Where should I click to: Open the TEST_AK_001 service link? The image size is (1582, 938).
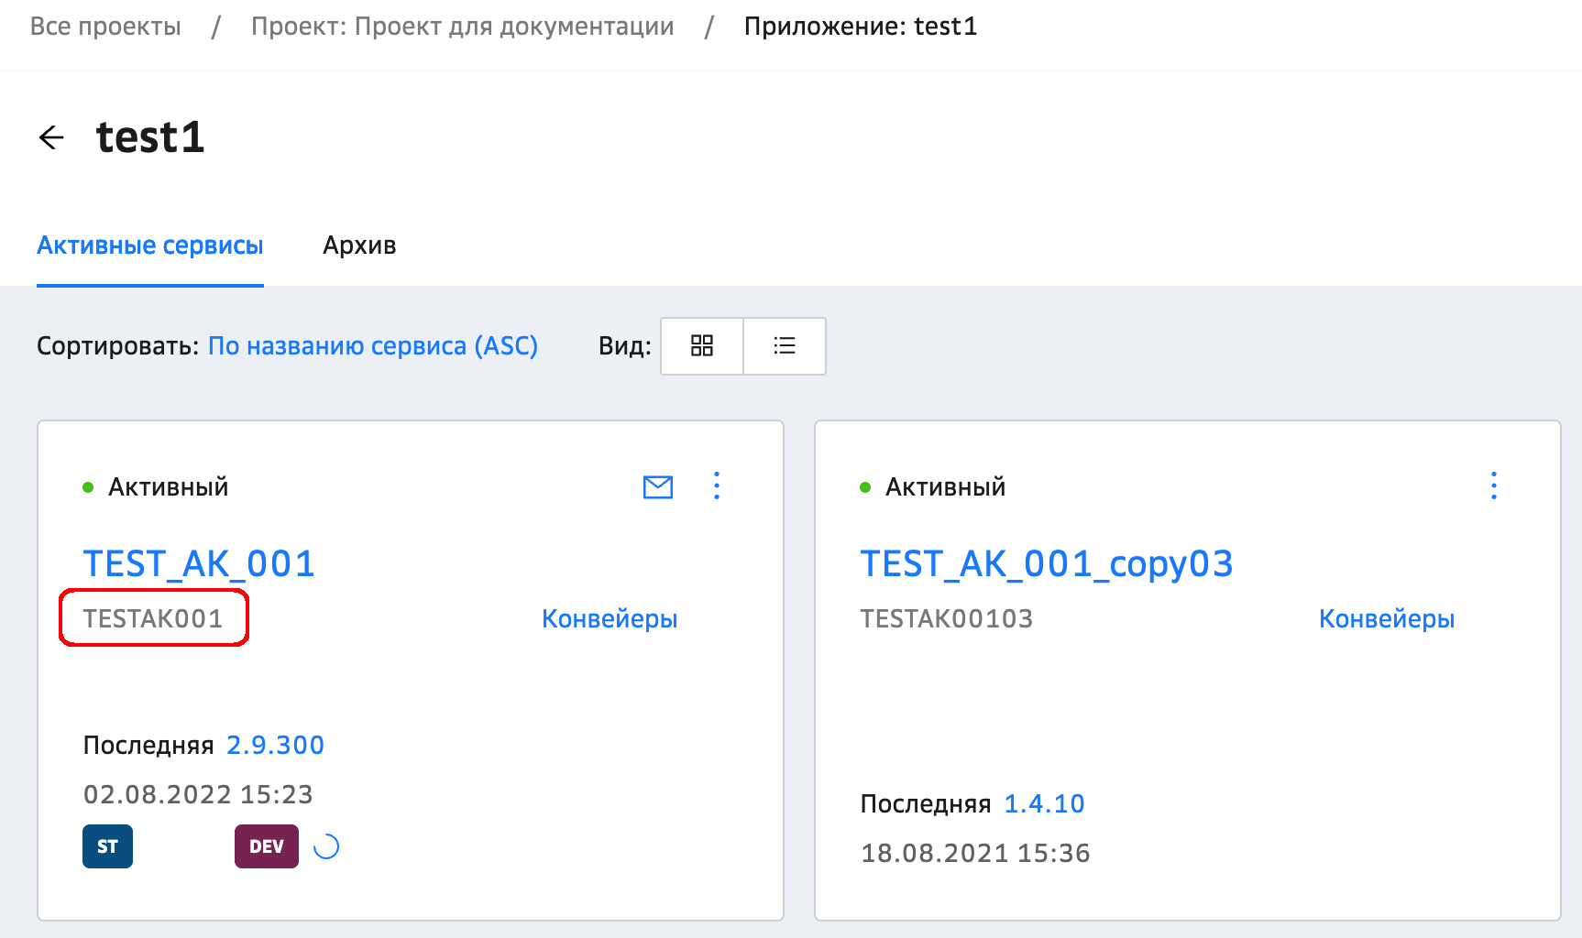coord(199,563)
